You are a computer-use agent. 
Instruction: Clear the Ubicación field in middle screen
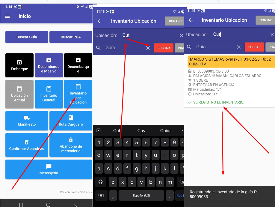181,35
